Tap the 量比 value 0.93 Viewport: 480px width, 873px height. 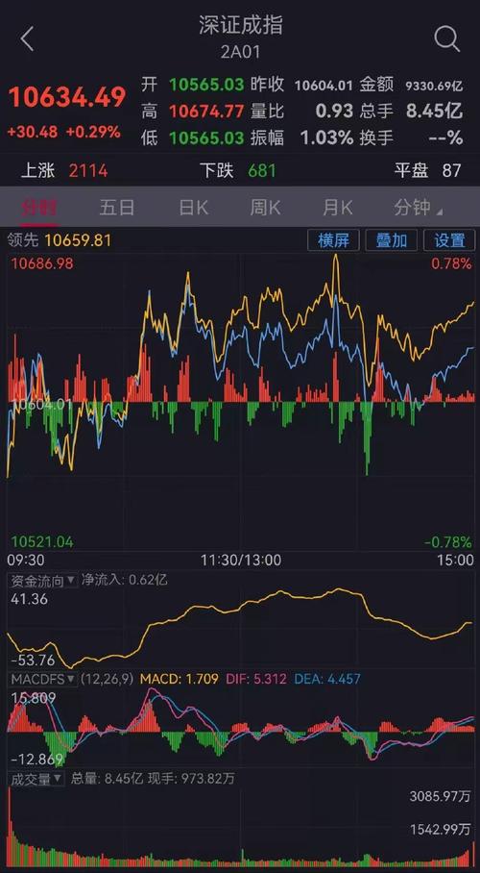[x=334, y=112]
